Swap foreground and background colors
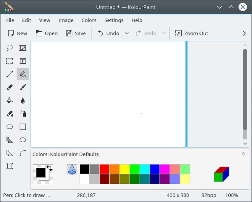Viewport: 252px width, 202px height. 49,168
